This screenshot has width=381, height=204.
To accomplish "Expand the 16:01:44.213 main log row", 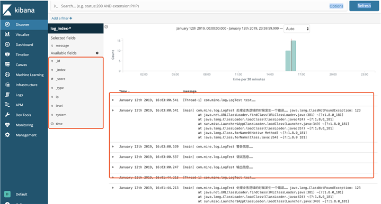I will click(x=113, y=188).
